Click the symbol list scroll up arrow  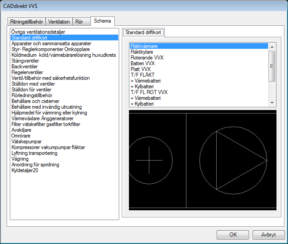272,47
